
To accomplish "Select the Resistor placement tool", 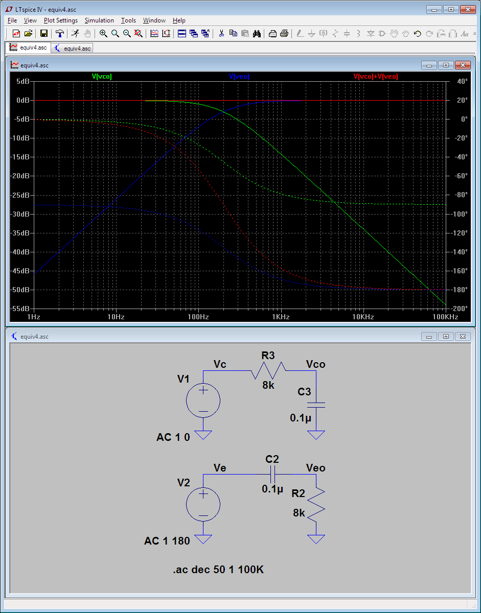I will tap(335, 33).
